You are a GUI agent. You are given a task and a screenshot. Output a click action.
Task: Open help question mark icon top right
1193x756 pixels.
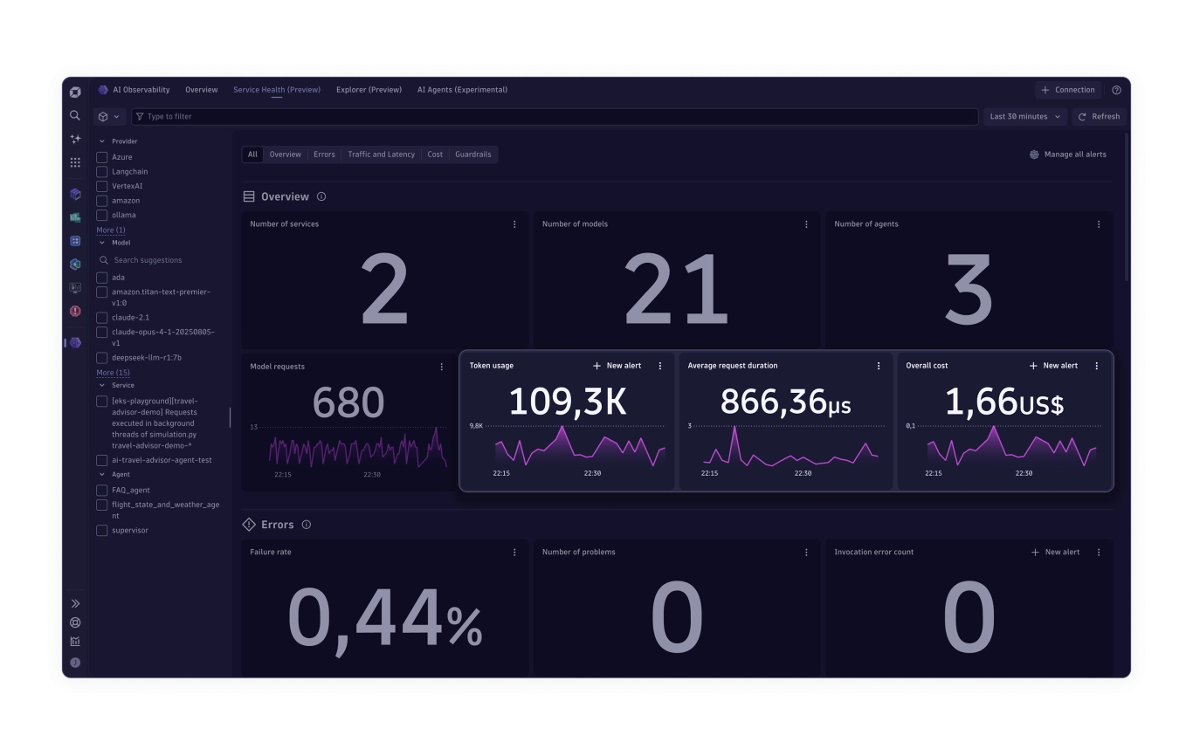[x=1116, y=90]
